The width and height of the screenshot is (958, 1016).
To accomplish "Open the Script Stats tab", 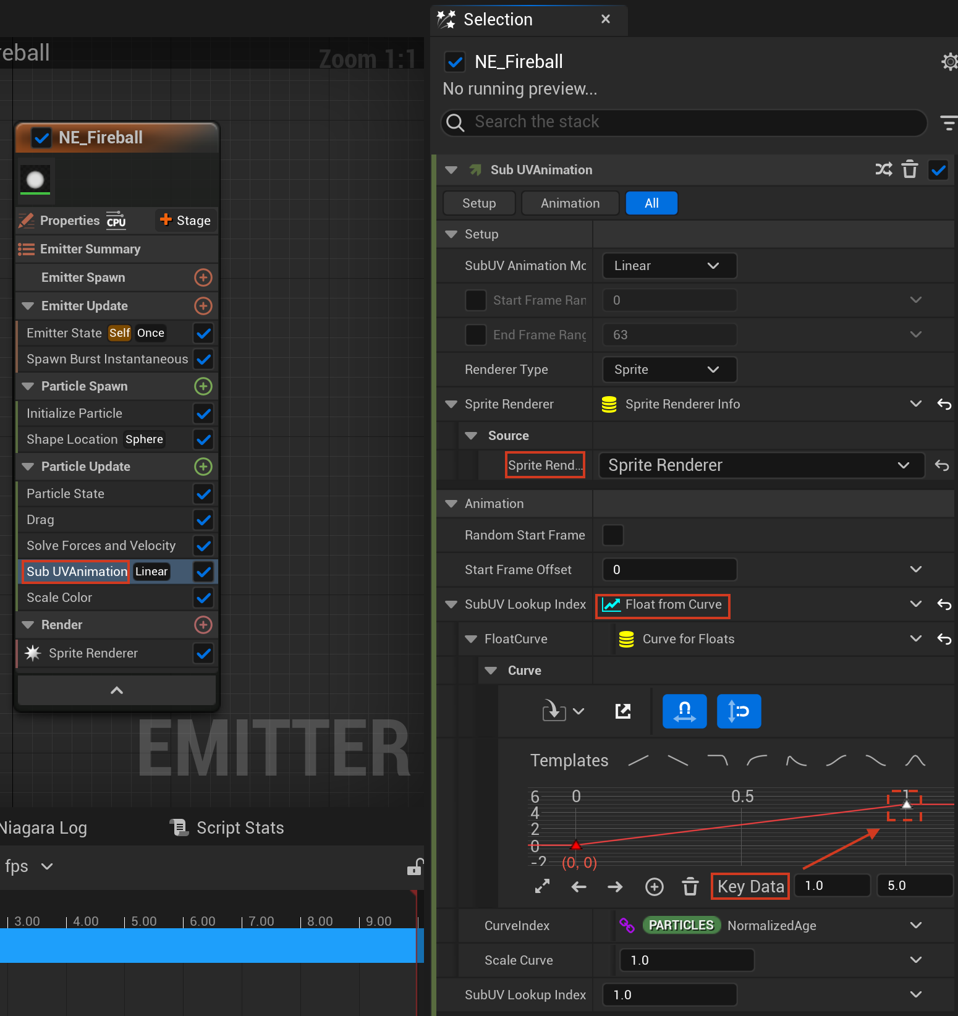I will 227,828.
